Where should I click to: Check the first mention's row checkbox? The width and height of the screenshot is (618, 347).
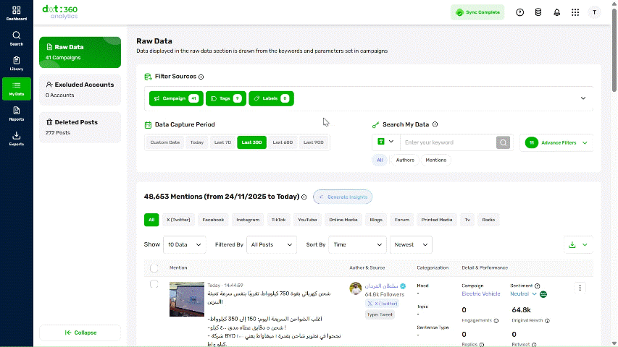click(154, 284)
